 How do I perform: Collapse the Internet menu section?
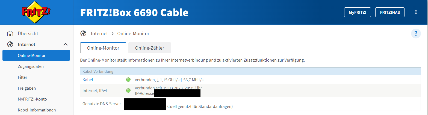tap(66, 44)
